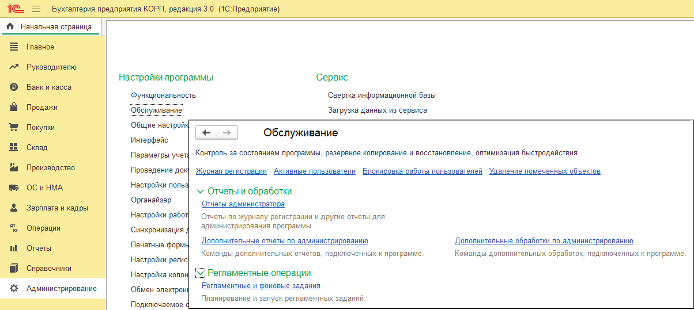The image size is (694, 310).
Task: Collapse the Регламентные операции section
Action: coord(201,273)
